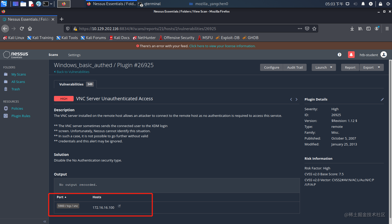Screen dimensions: 392x224
Task: Open Firefox hamburger menu
Action: click(x=387, y=29)
